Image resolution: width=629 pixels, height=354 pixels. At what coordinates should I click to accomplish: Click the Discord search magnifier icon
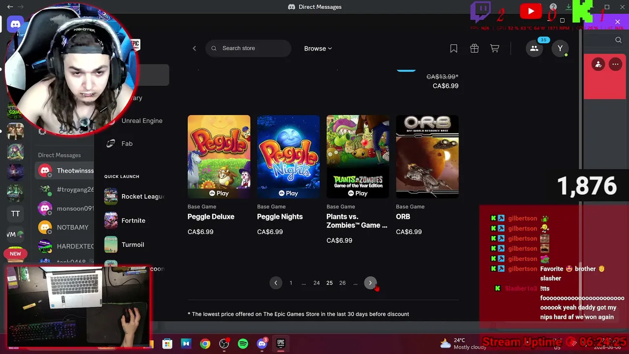618,40
